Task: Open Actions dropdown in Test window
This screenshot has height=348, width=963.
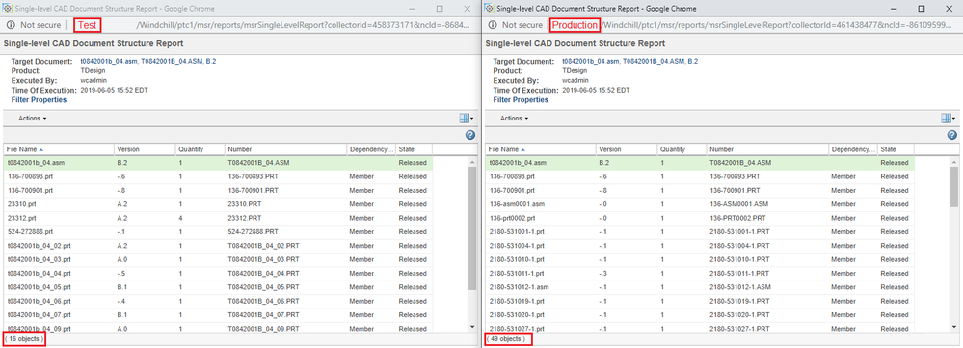Action: click(x=32, y=118)
